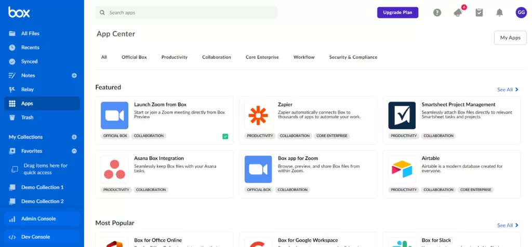
Task: Create a new collection with plus icon
Action: pos(74,137)
